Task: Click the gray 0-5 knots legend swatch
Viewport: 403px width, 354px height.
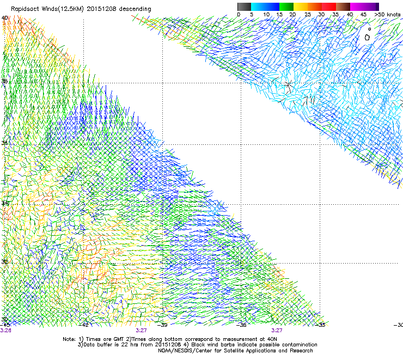Action: [x=244, y=7]
